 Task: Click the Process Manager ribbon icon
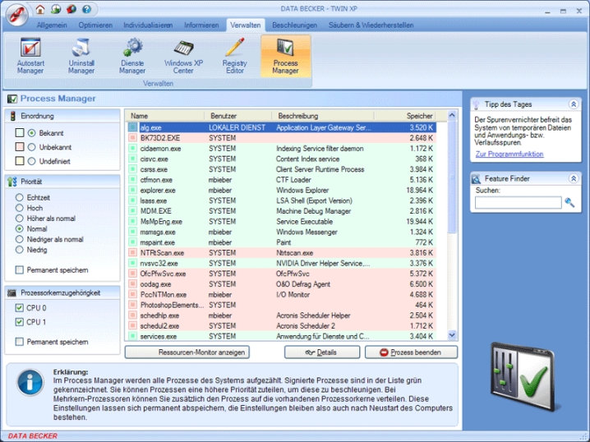point(285,55)
